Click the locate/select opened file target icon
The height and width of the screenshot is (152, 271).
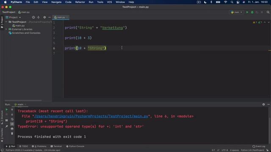coord(33,17)
